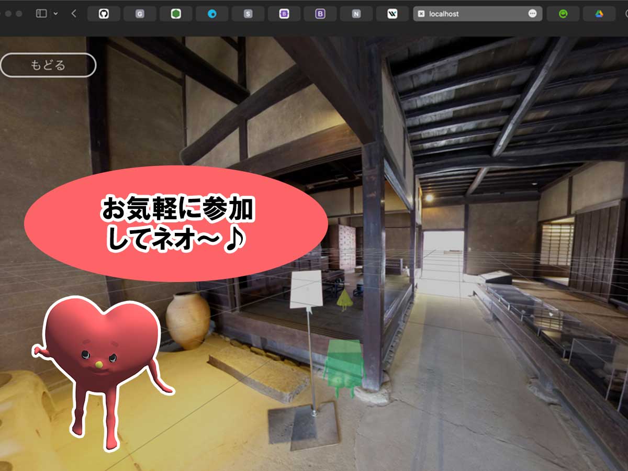Switch to the gray N pinned tab
Image resolution: width=628 pixels, height=471 pixels.
click(x=356, y=14)
